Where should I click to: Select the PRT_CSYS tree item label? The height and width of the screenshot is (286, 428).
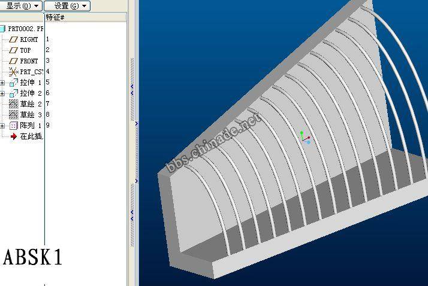click(x=31, y=72)
